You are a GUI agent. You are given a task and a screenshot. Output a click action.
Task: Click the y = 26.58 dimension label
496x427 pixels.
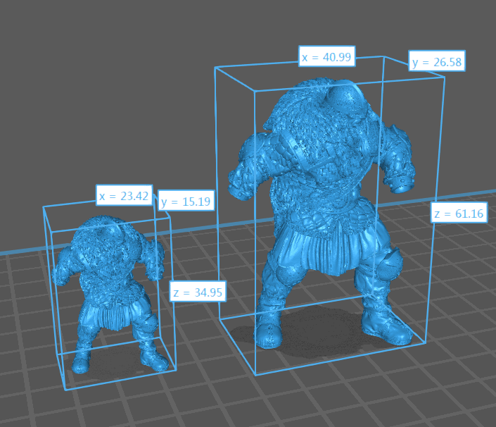tap(436, 62)
